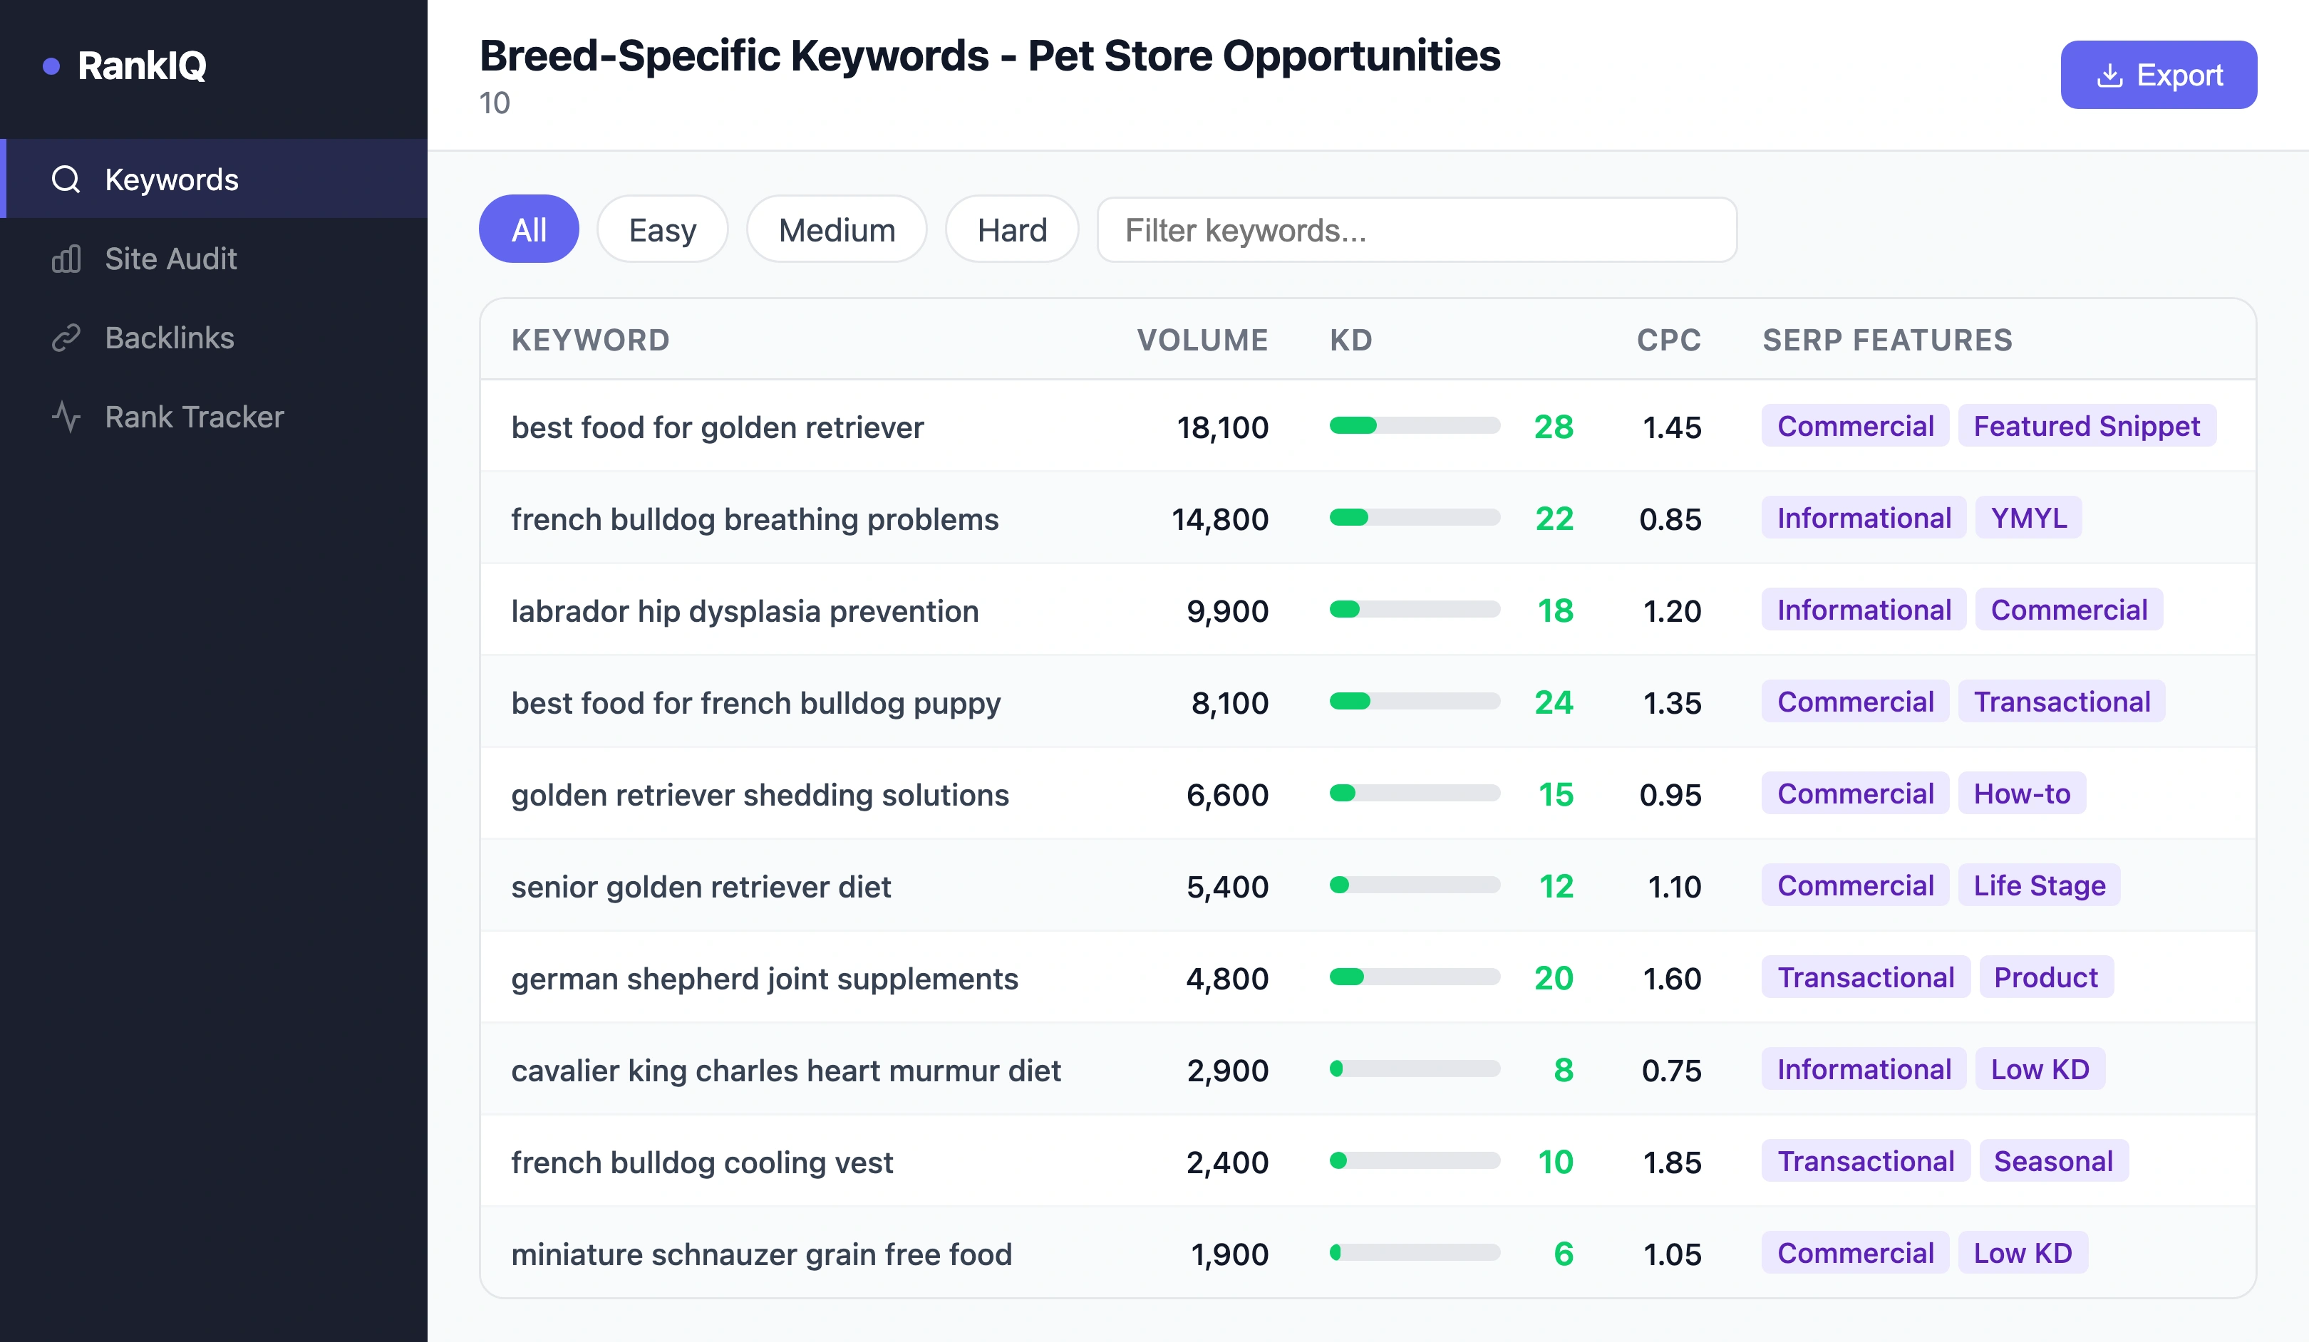2309x1342 pixels.
Task: Select the All filter pill
Action: pyautogui.click(x=529, y=229)
